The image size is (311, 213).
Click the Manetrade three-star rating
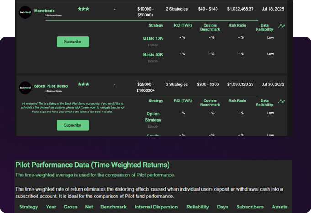pyautogui.click(x=83, y=9)
